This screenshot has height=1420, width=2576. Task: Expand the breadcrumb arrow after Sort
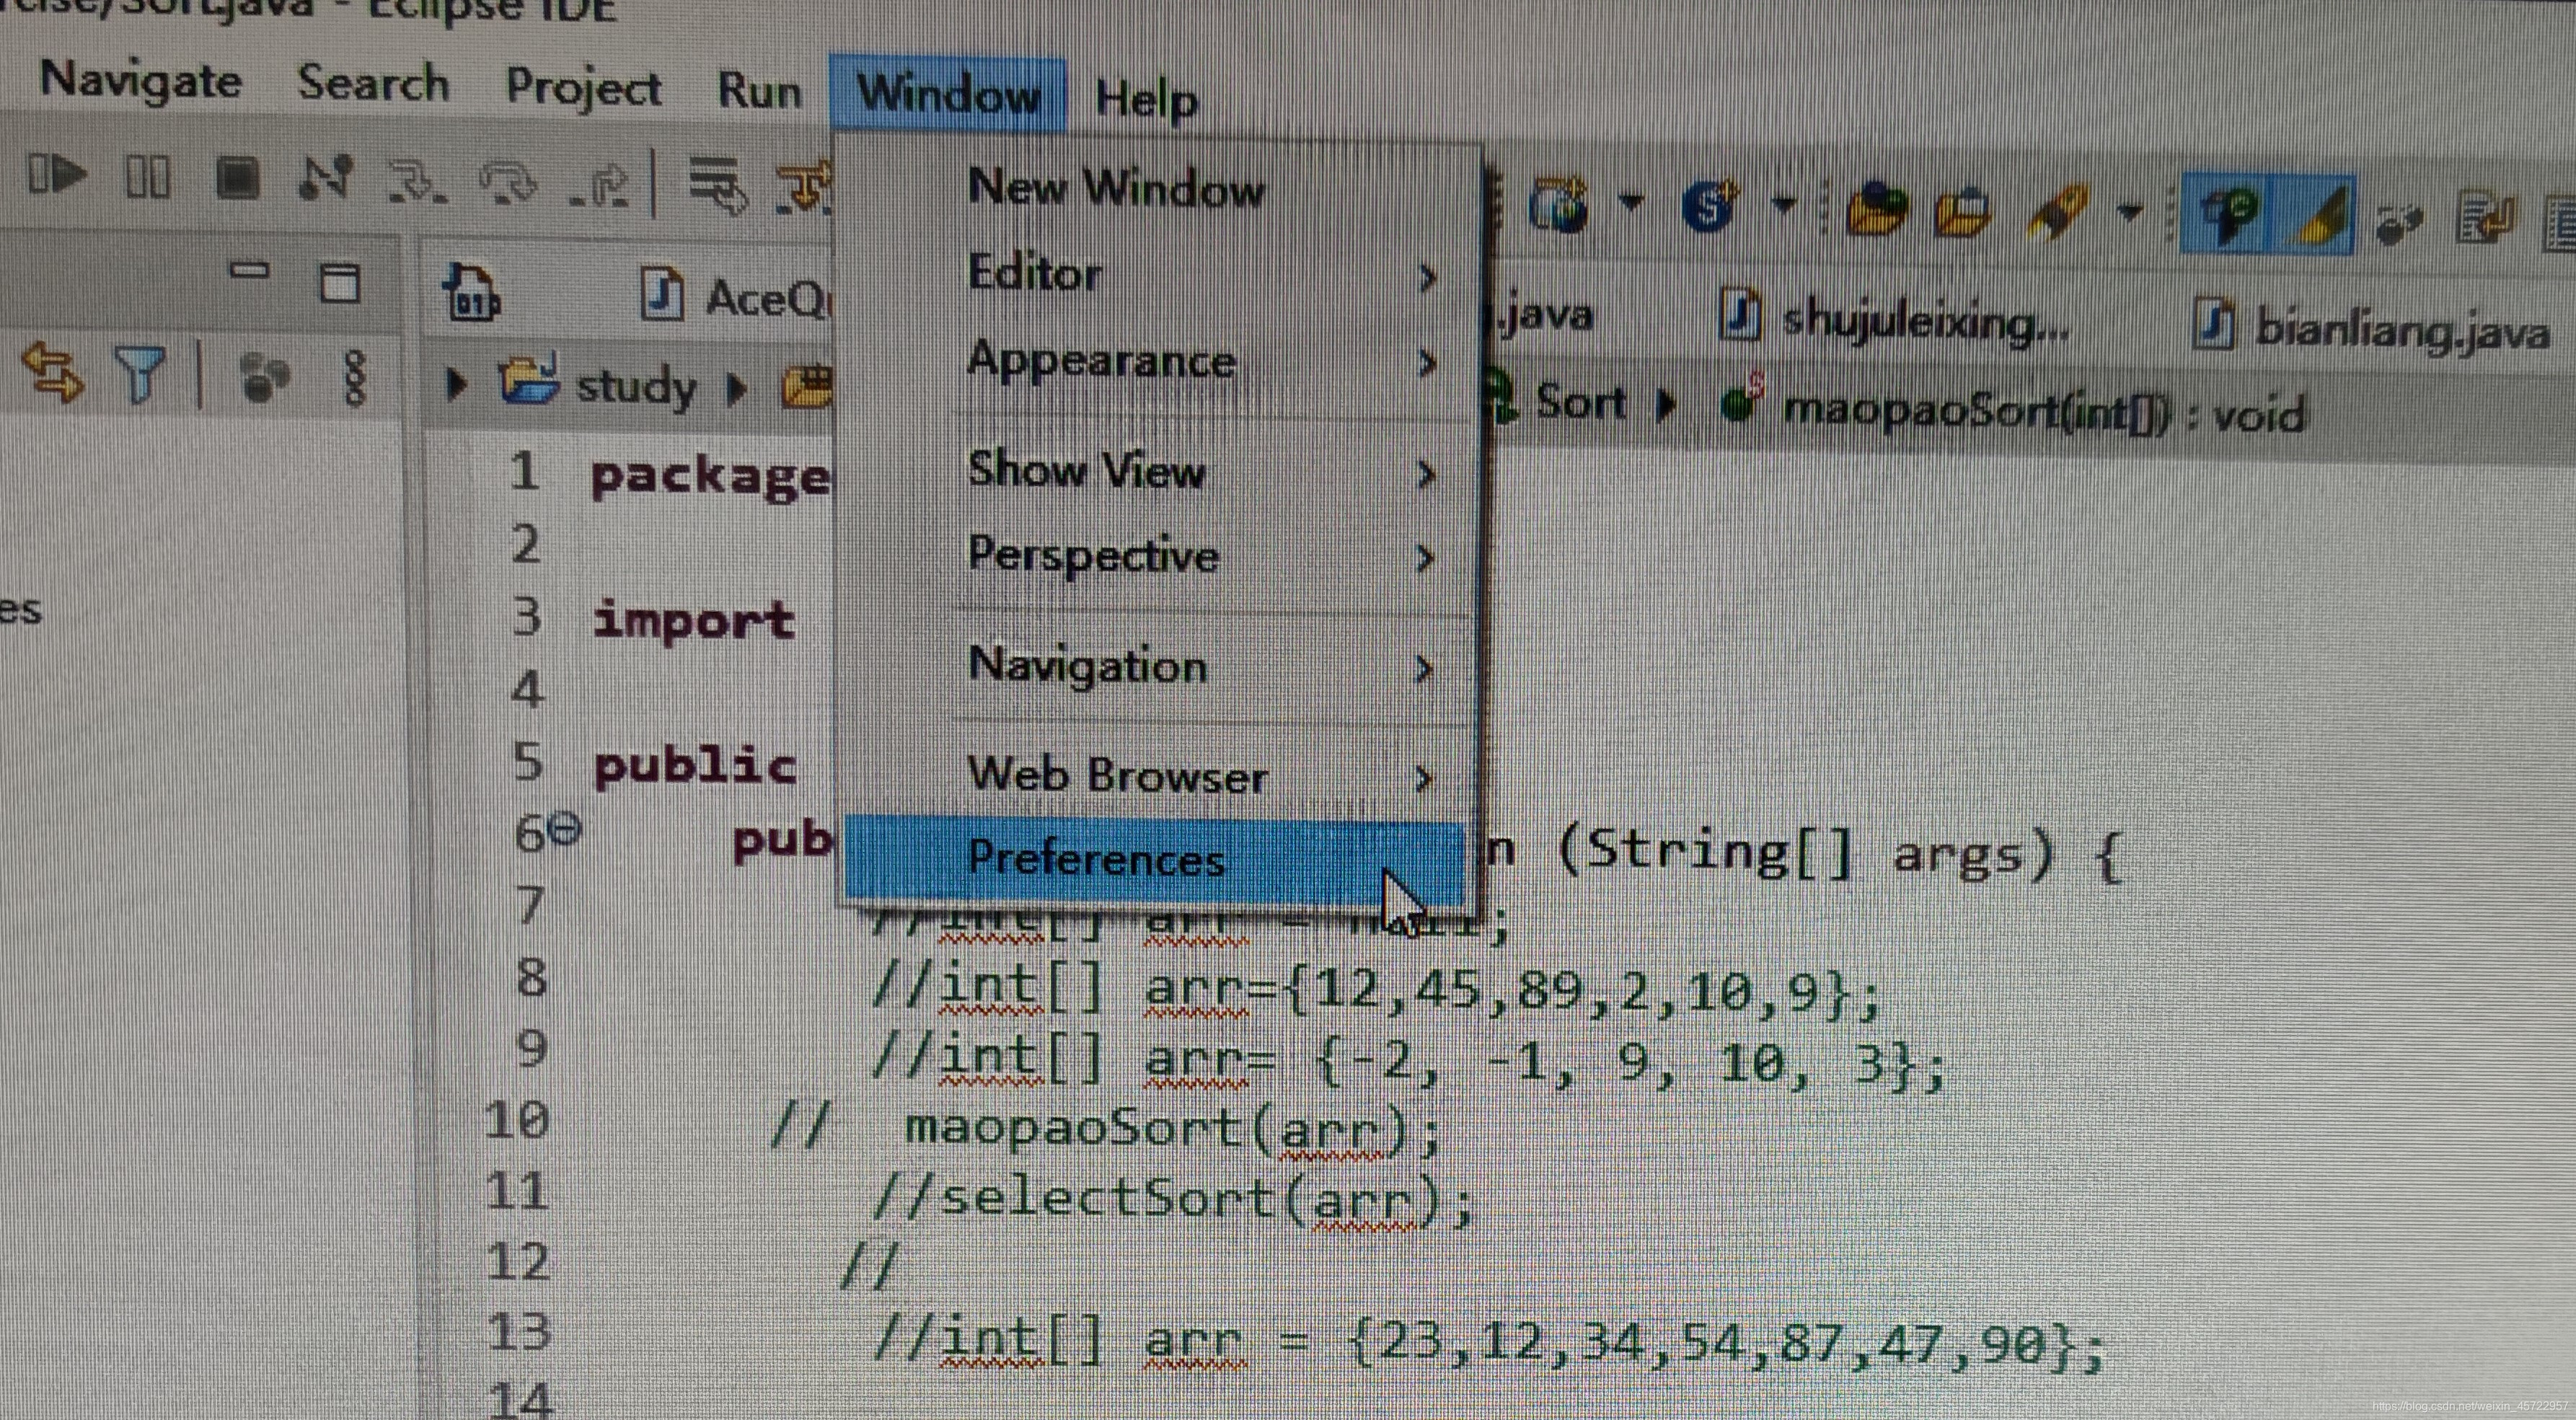coord(1665,405)
